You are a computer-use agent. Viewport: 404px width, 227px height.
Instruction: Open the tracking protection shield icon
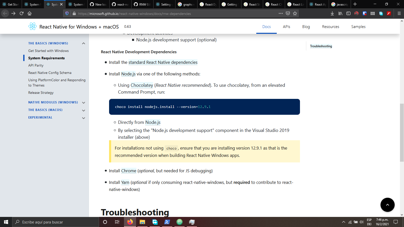pos(67,13)
